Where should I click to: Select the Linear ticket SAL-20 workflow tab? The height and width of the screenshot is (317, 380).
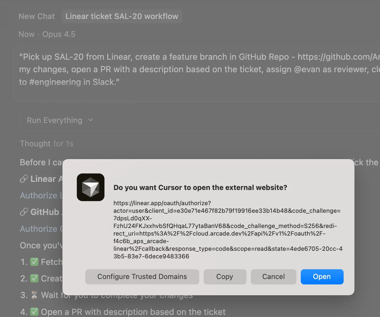[x=122, y=16]
